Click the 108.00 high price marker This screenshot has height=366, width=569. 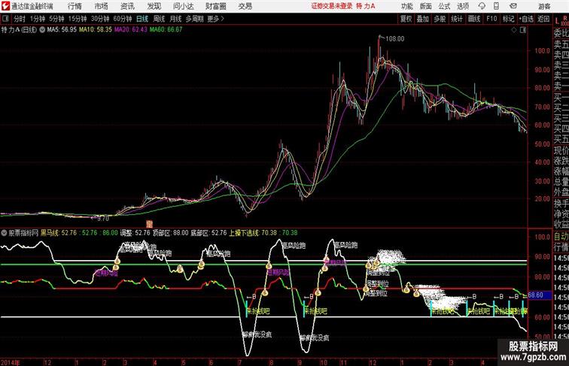click(394, 39)
